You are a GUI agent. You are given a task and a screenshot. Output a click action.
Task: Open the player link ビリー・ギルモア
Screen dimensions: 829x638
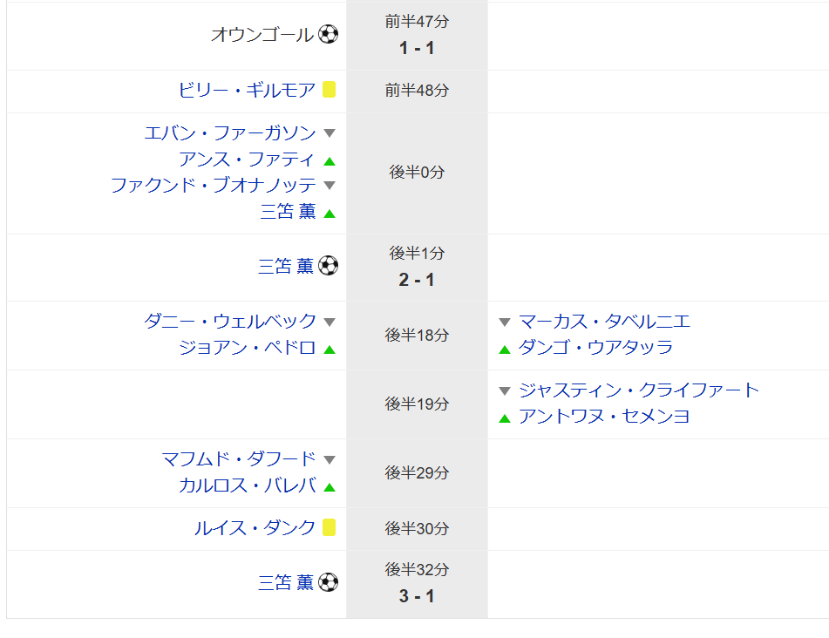click(247, 90)
